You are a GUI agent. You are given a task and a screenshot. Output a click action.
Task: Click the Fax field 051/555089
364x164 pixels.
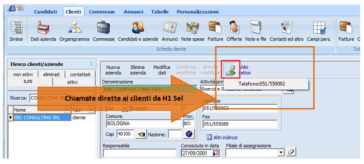point(240,124)
